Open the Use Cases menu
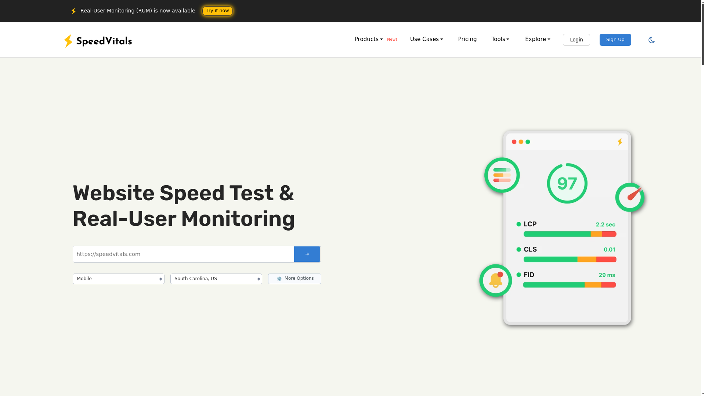Image resolution: width=705 pixels, height=396 pixels. (426, 39)
